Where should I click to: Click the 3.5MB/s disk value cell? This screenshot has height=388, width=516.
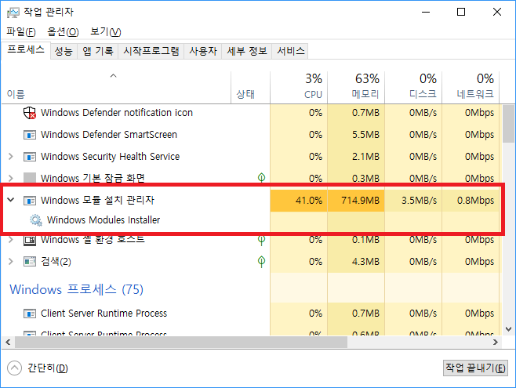coord(413,201)
